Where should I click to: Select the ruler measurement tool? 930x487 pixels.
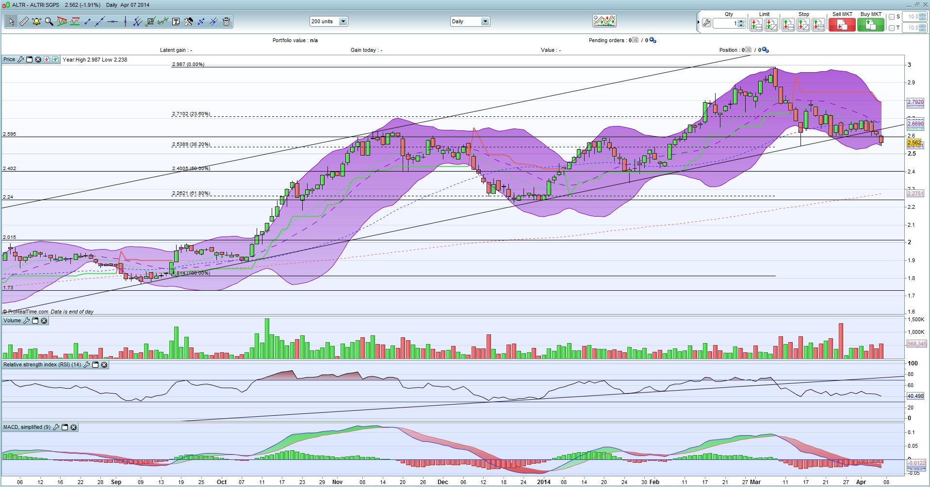tap(24, 22)
